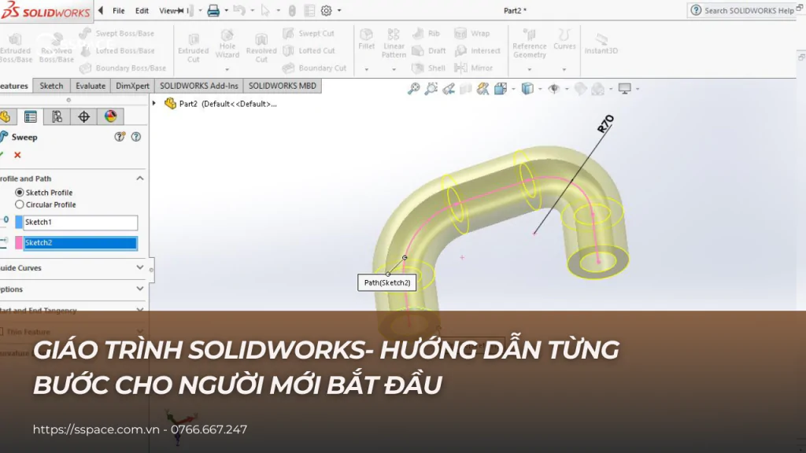Click the Sweep help question mark icon

[135, 137]
